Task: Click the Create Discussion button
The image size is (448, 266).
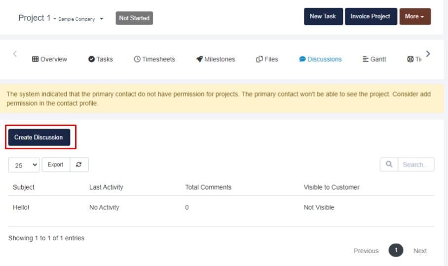Action: coord(38,137)
